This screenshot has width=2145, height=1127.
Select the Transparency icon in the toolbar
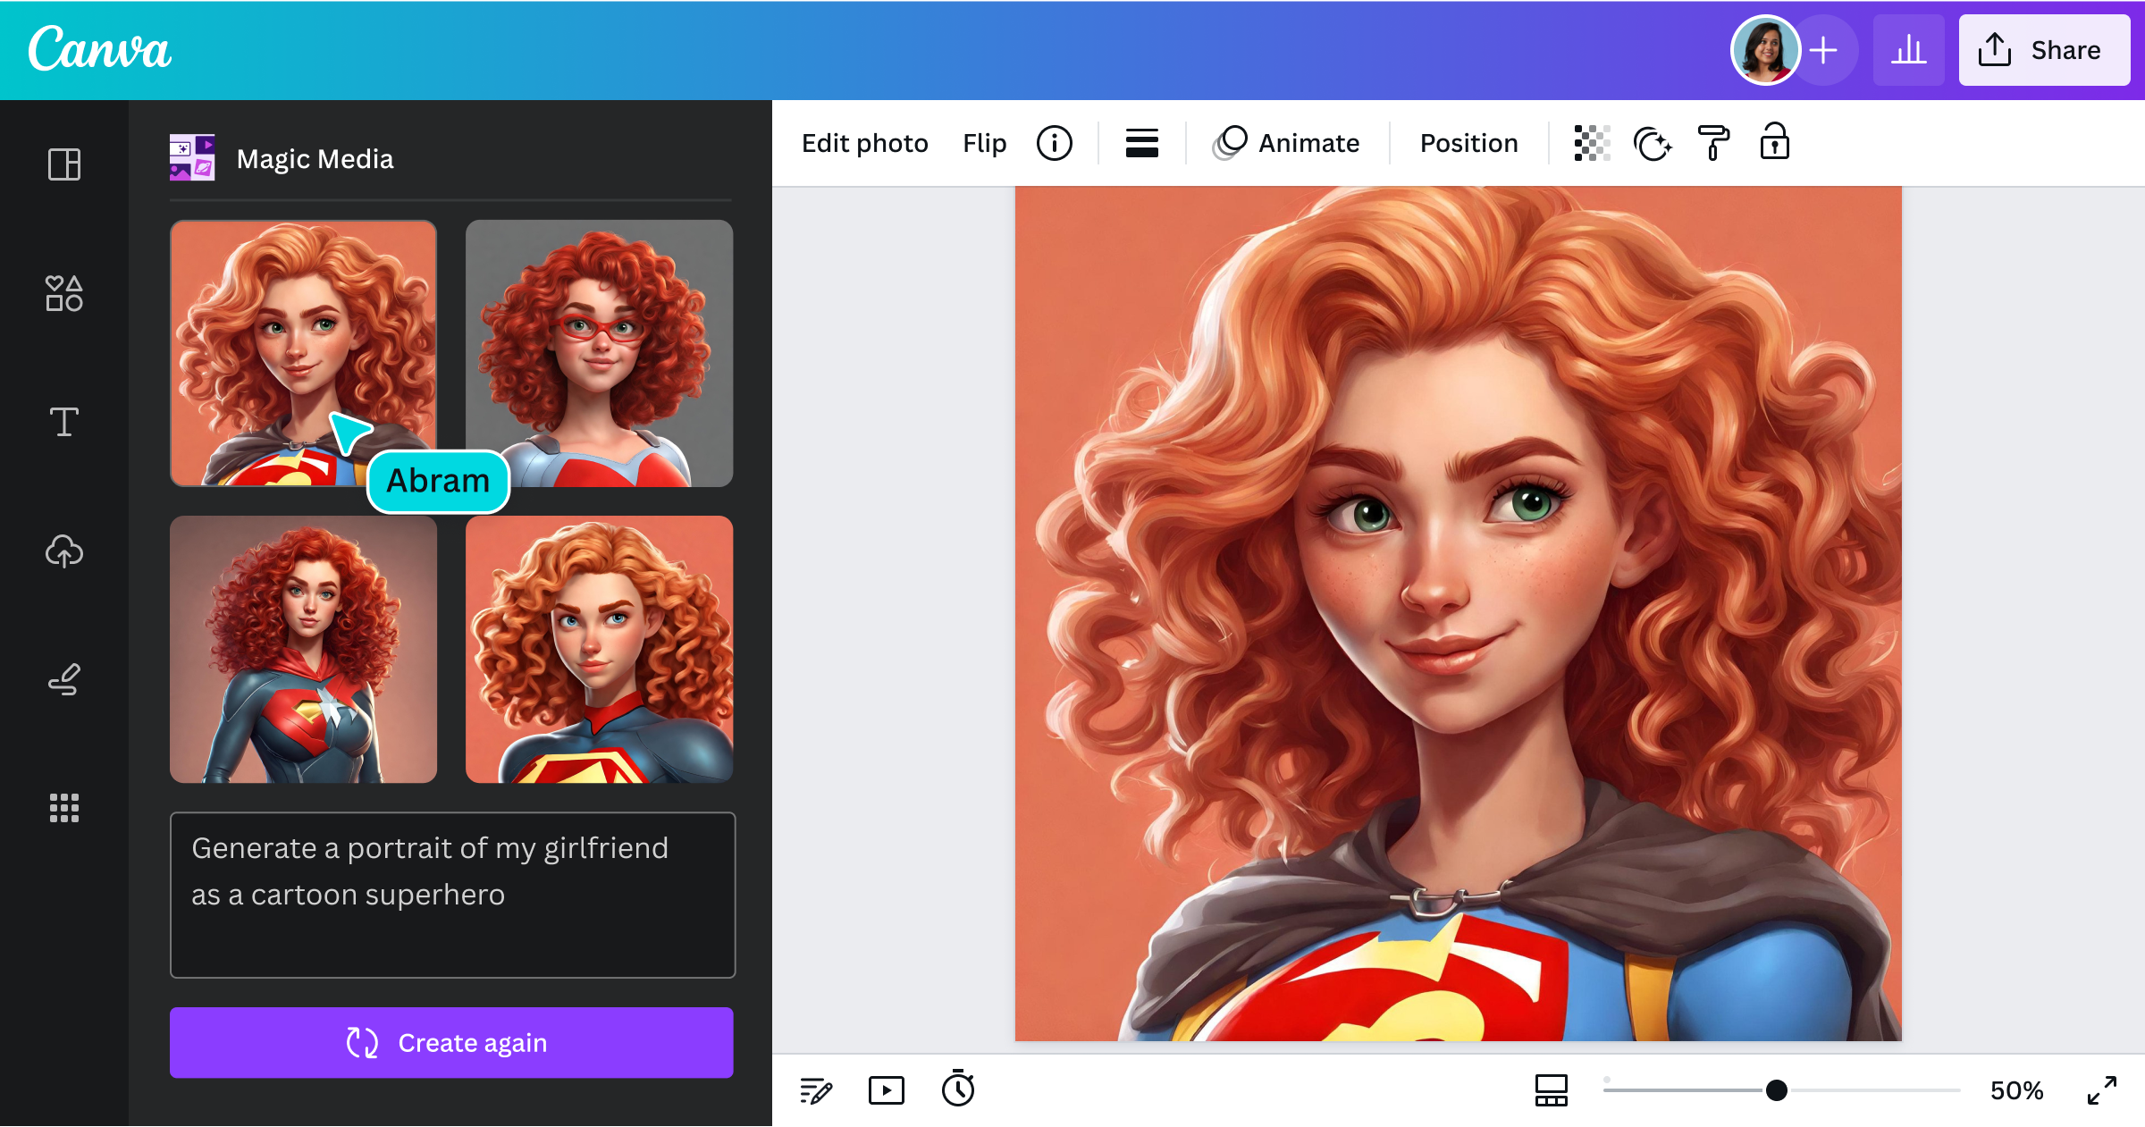coord(1590,142)
